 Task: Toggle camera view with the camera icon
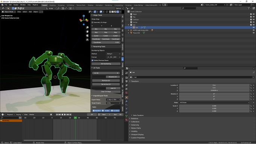(87, 36)
